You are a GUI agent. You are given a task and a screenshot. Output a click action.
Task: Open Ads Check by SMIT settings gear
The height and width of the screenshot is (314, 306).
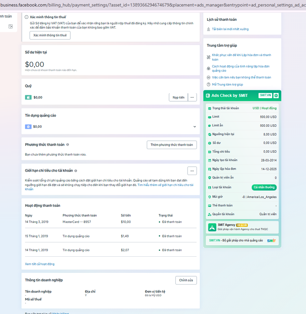pos(276,95)
